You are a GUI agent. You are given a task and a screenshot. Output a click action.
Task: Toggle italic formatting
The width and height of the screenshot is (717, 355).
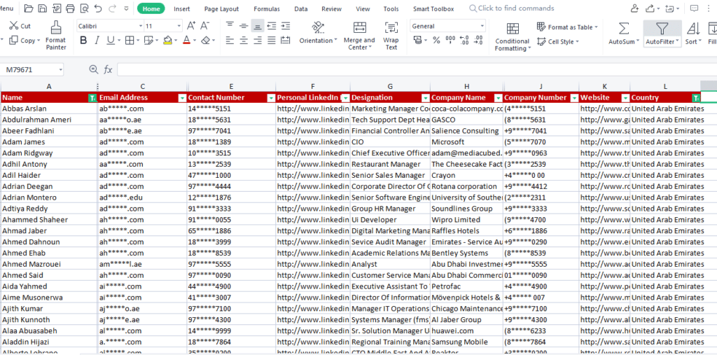click(97, 41)
